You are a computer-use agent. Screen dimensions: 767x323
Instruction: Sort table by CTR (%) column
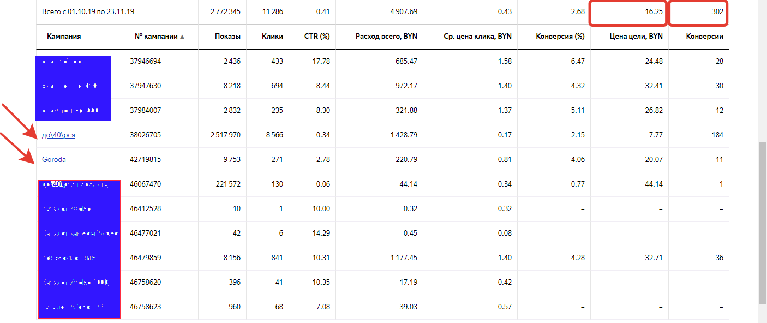point(317,37)
